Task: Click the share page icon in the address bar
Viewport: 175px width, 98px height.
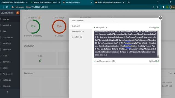Action: 153,7
